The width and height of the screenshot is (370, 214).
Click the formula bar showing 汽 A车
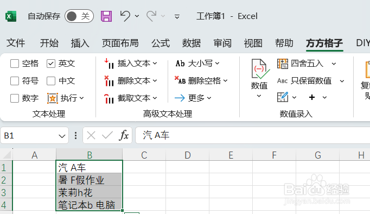point(252,135)
